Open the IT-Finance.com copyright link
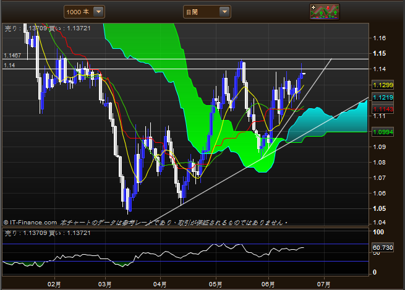Viewport: 405px width, 290px height. point(30,223)
